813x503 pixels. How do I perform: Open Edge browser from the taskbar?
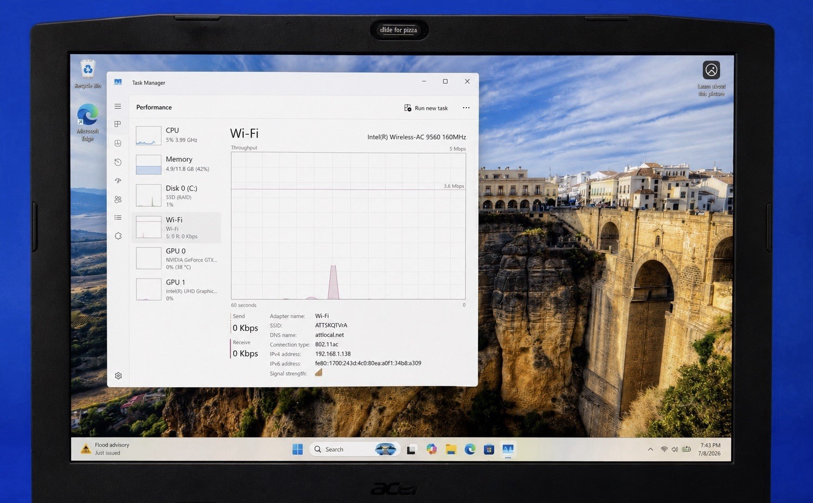click(x=470, y=449)
